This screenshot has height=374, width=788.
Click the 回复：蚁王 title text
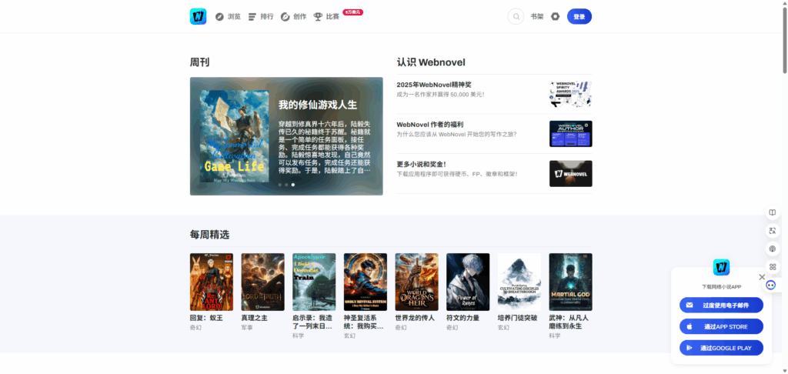[206, 318]
